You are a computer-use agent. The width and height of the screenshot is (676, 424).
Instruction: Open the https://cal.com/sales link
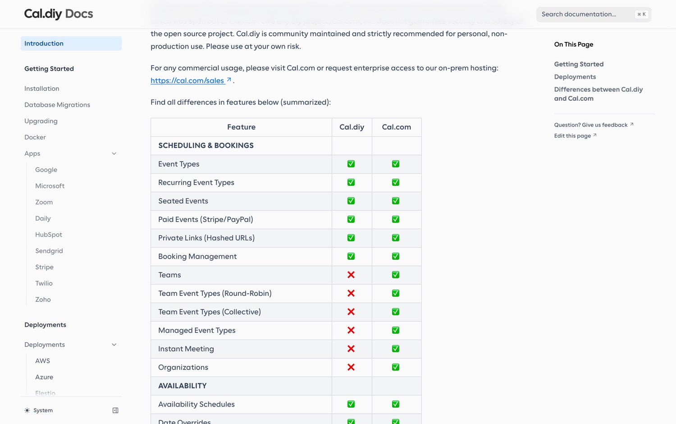pyautogui.click(x=187, y=80)
